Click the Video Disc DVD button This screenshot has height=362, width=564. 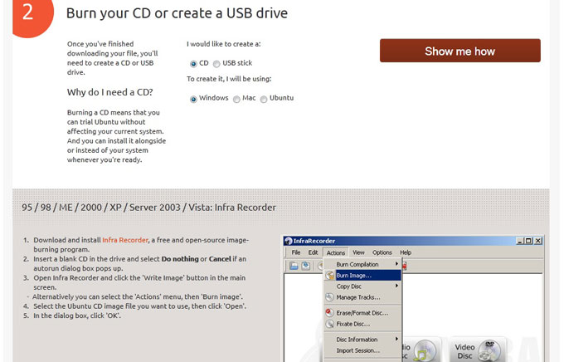tap(477, 350)
